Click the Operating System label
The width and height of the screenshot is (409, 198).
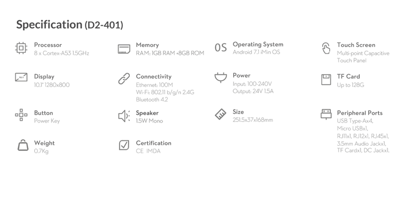pos(258,45)
